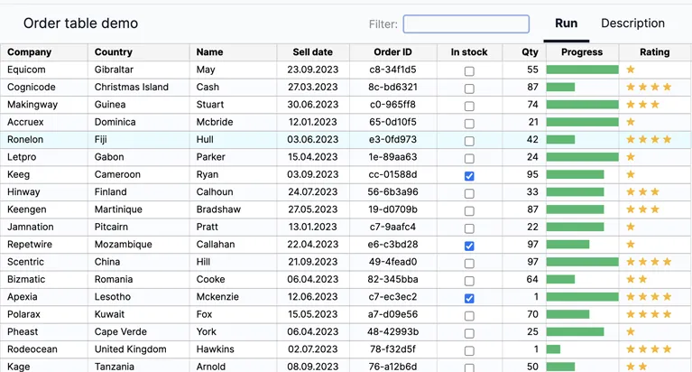The width and height of the screenshot is (692, 372).
Task: Click the rating star in Jamnation row
Action: pos(631,227)
